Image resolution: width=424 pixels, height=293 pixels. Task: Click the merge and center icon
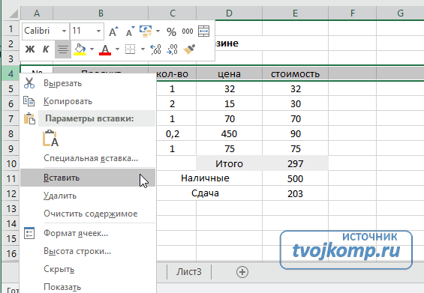pyautogui.click(x=203, y=31)
